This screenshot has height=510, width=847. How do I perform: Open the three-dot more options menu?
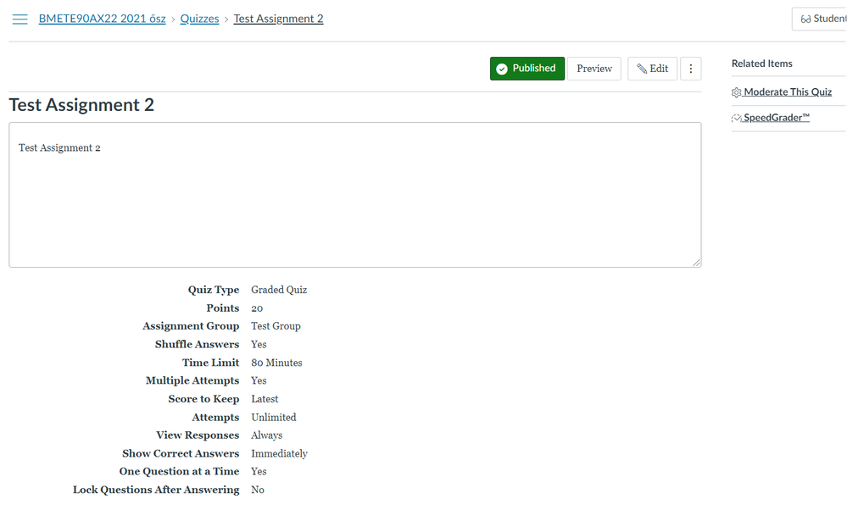(690, 69)
